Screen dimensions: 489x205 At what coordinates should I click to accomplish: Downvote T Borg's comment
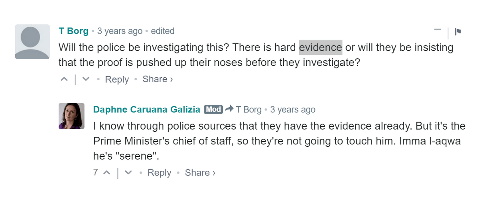[85, 79]
